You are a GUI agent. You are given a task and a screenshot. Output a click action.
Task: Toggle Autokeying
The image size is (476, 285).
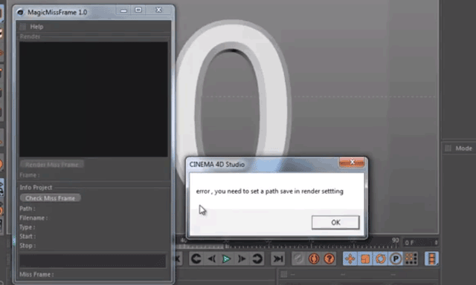click(314, 258)
